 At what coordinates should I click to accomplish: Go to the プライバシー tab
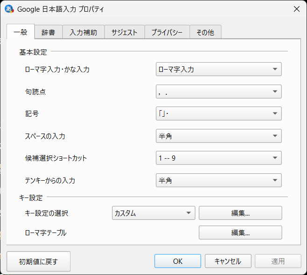coord(167,32)
